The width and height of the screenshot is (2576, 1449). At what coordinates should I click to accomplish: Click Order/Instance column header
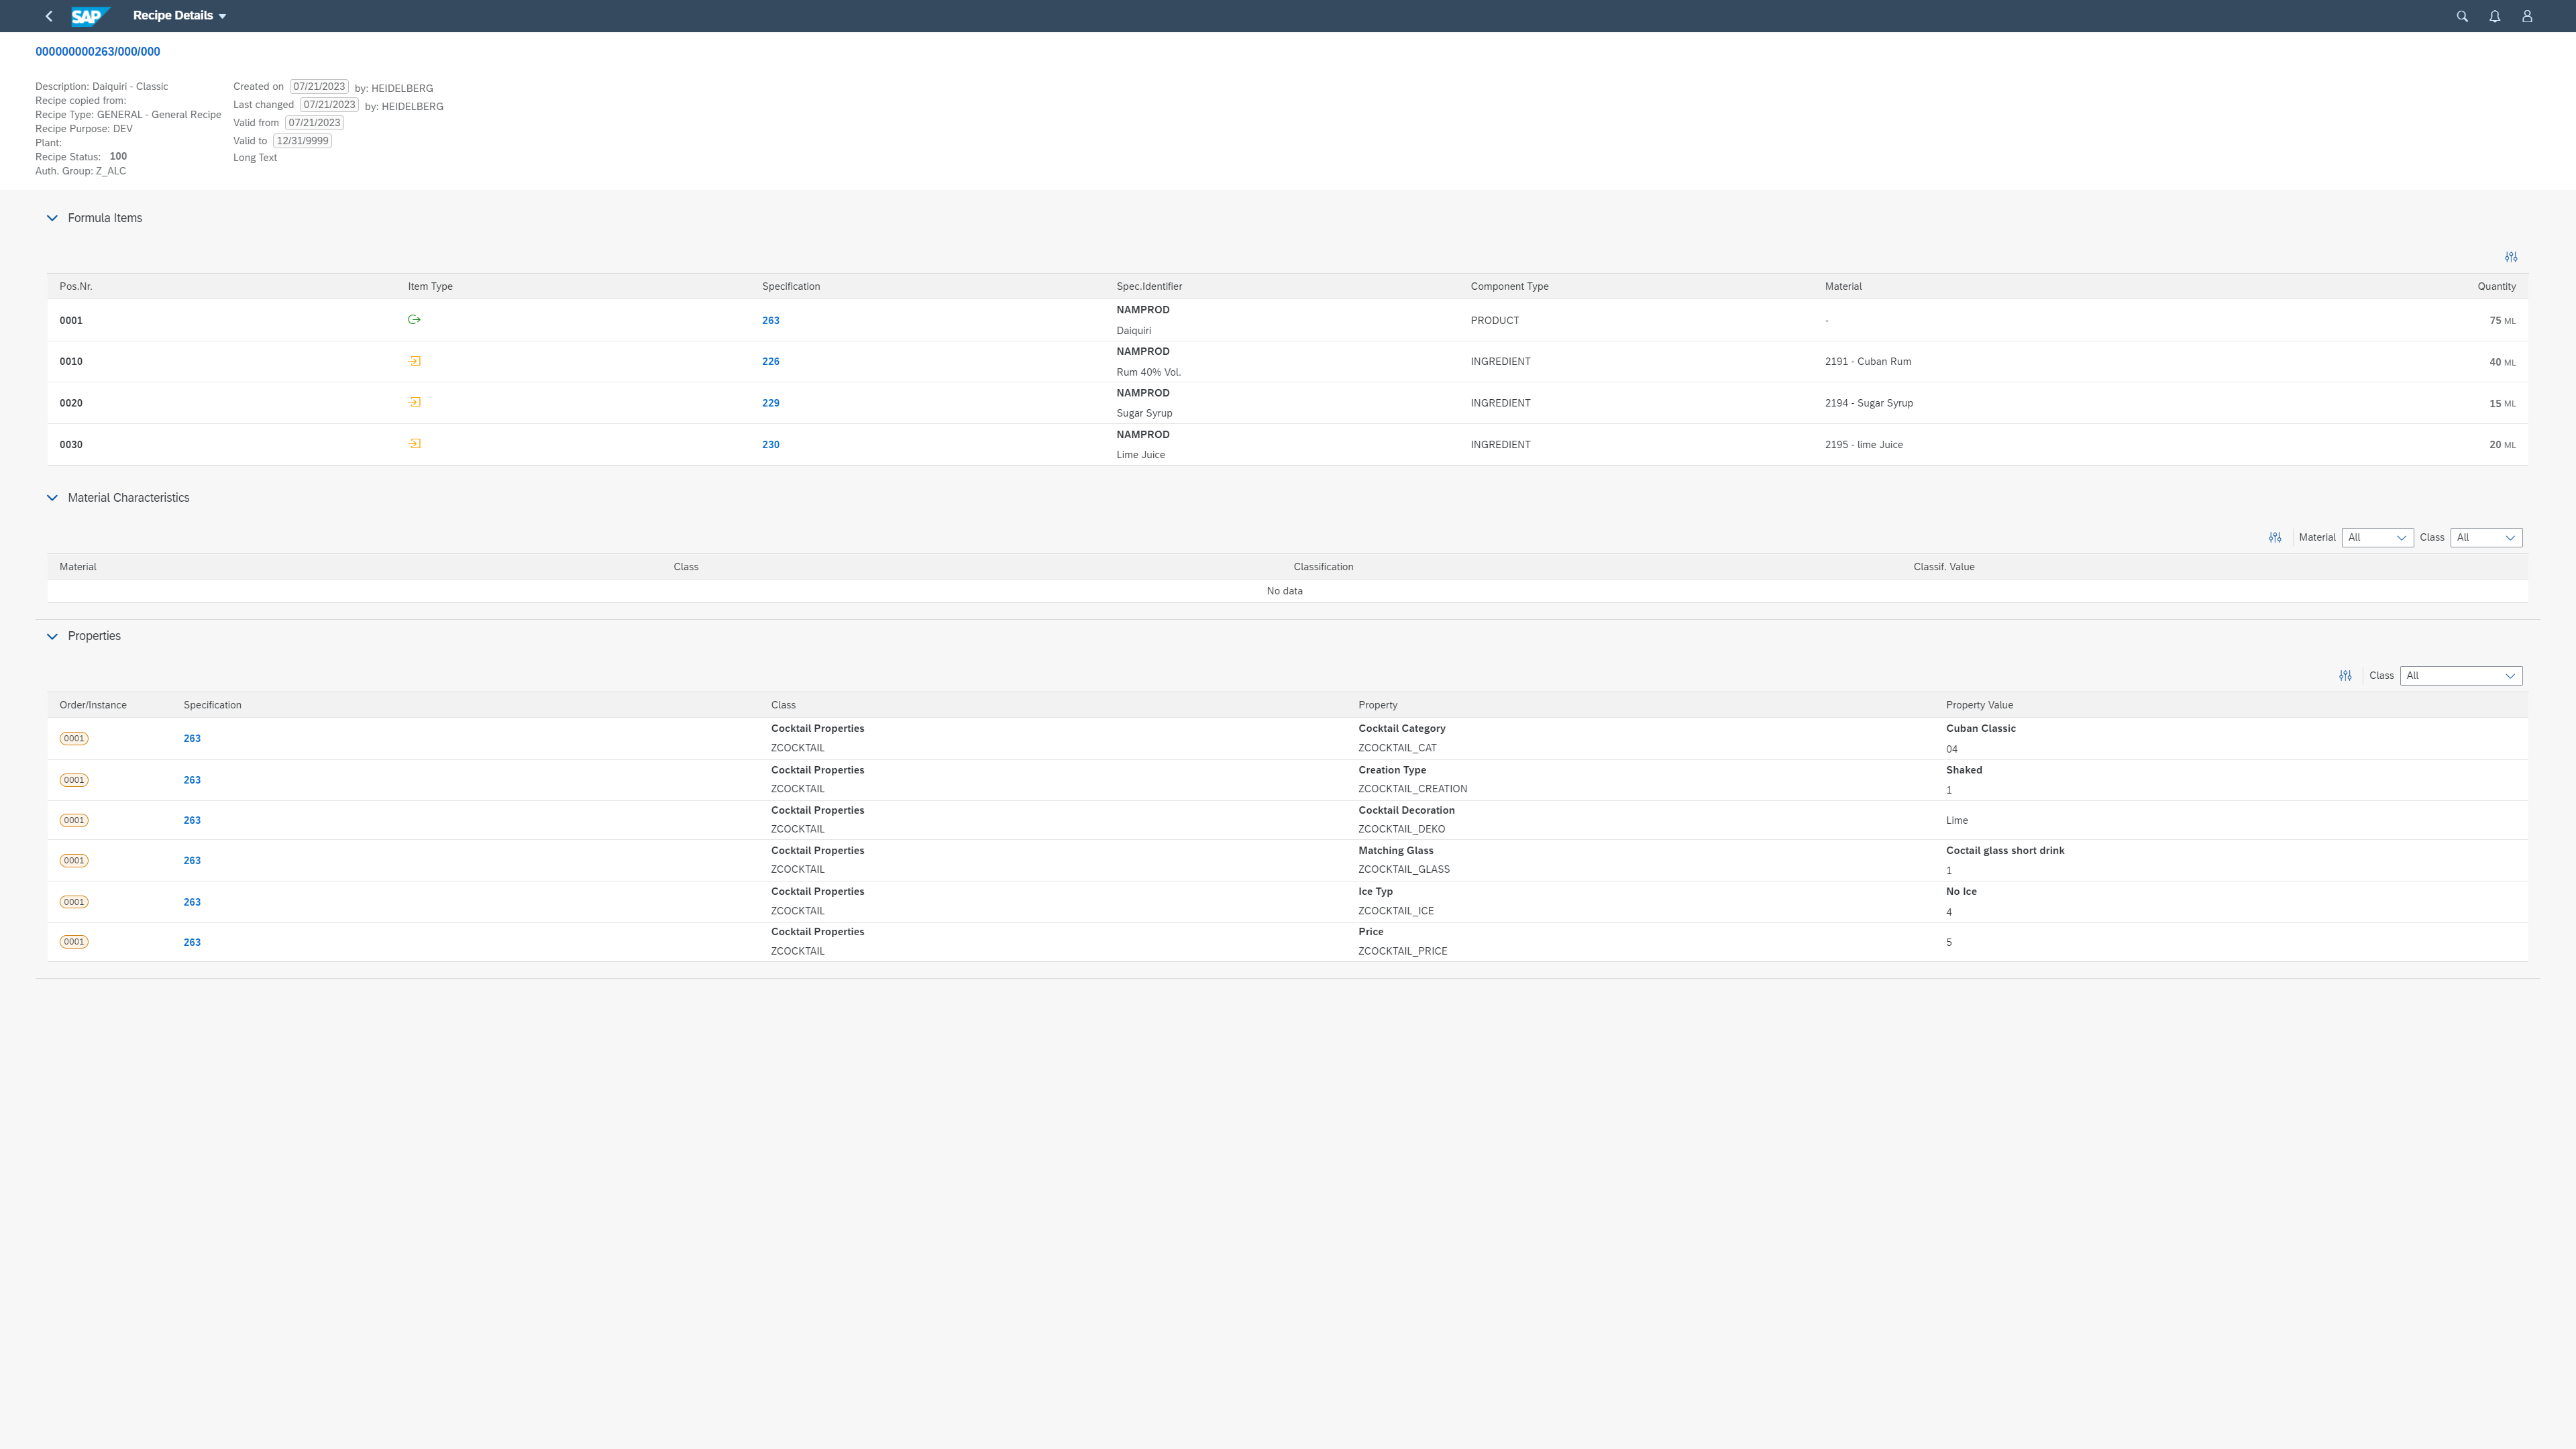93,705
